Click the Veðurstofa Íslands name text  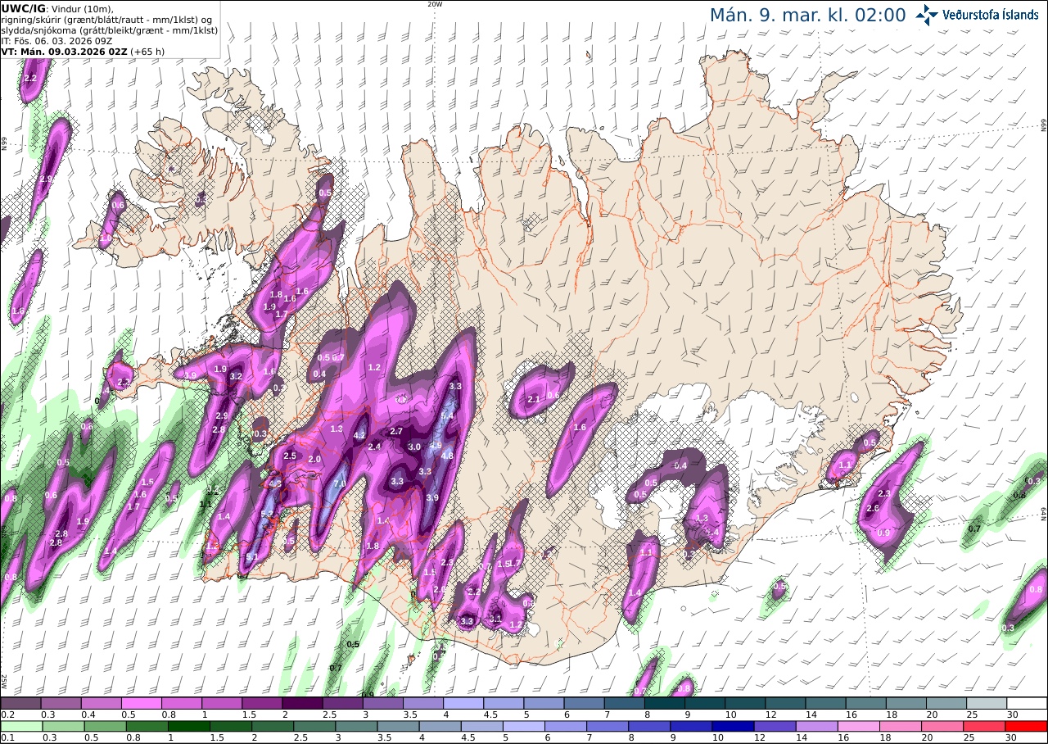pyautogui.click(x=991, y=15)
